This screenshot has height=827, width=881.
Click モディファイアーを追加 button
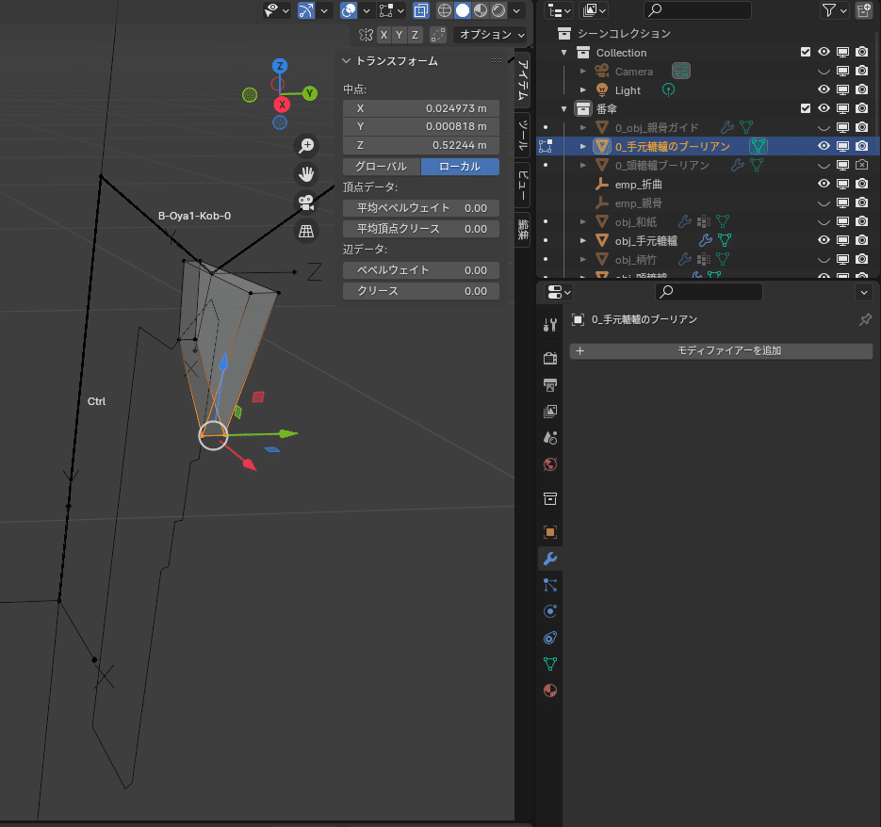(721, 350)
